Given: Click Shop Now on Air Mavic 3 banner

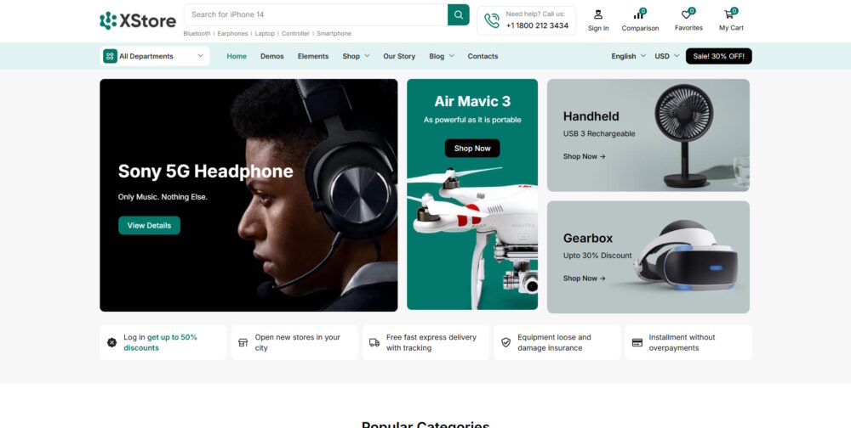Looking at the screenshot, I should click(x=472, y=149).
